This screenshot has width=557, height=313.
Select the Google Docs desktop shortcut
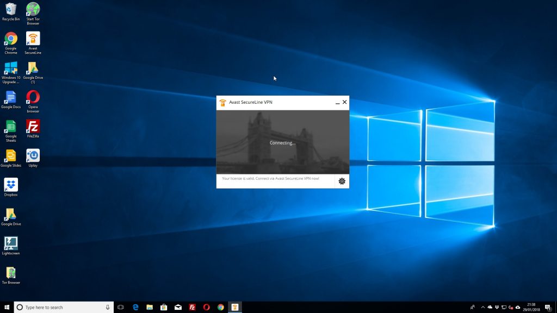tap(11, 100)
